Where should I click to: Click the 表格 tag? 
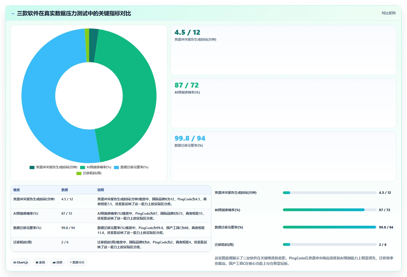click(x=40, y=262)
